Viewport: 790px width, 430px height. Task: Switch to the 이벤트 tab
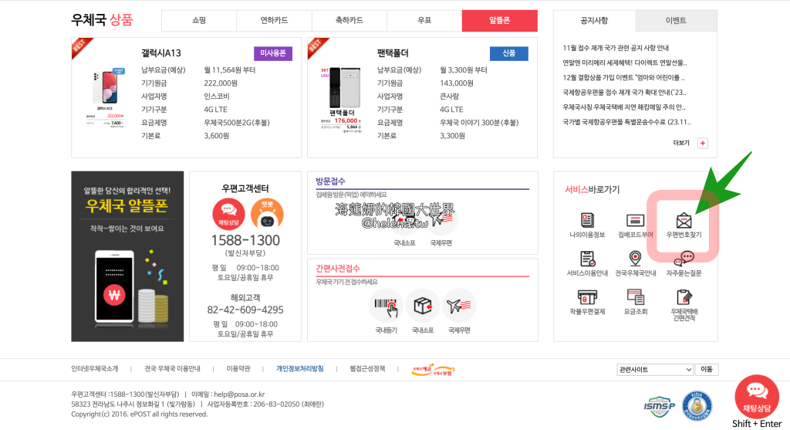(x=676, y=21)
